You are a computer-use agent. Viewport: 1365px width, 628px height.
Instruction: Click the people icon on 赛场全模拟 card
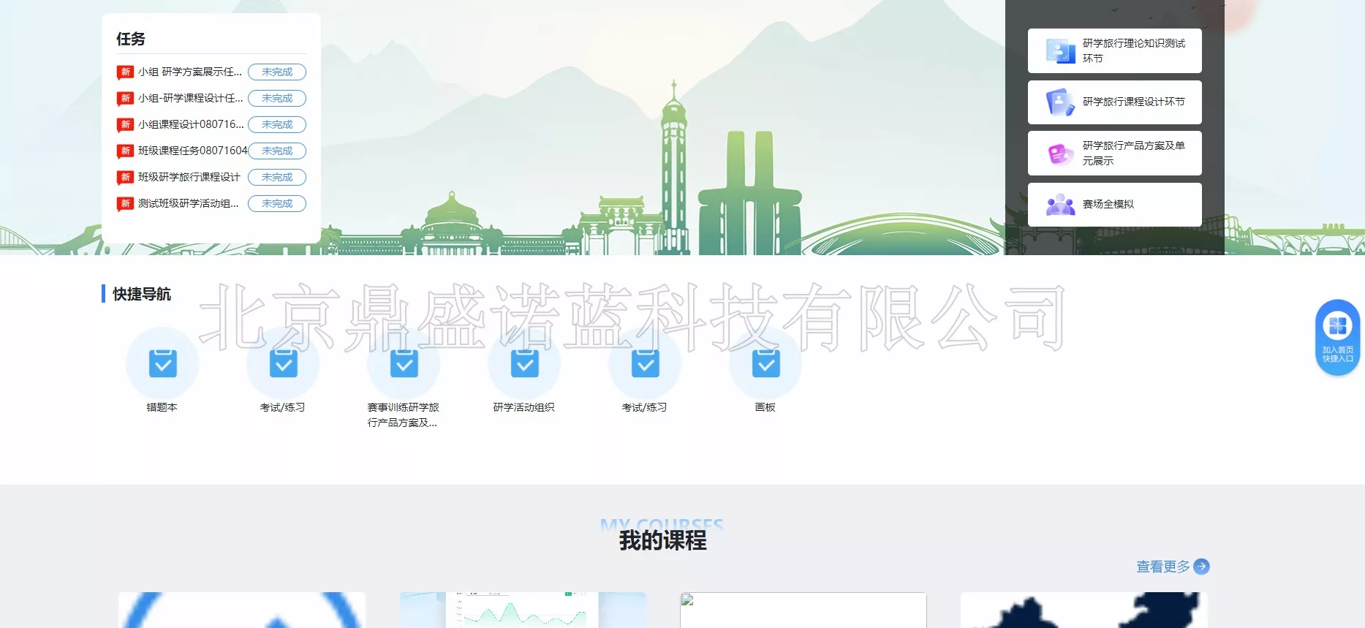coord(1060,205)
